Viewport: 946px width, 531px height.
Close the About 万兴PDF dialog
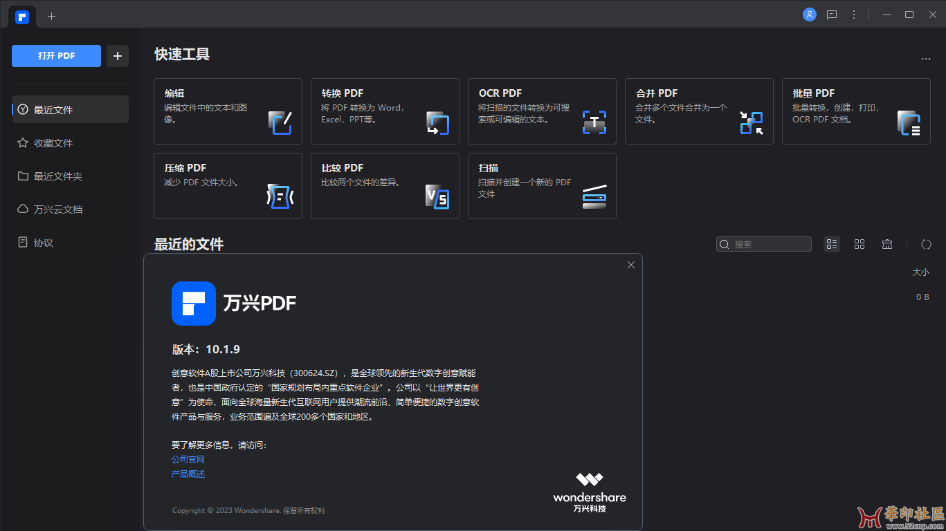(x=631, y=265)
